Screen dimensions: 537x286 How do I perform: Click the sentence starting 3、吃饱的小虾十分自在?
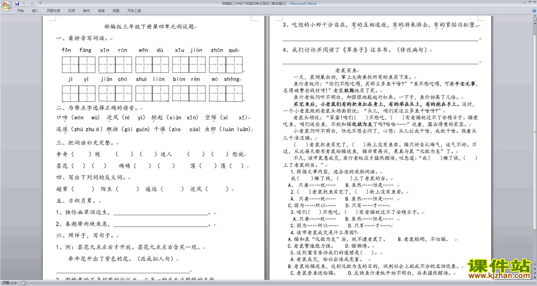[380, 25]
